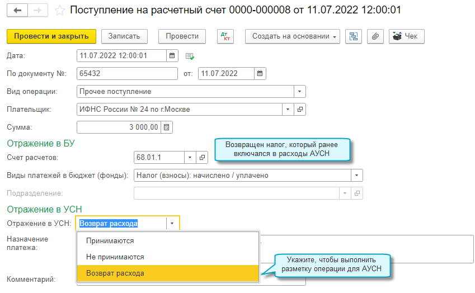Viewport: 475px width, 293px height.
Task: Click the Назначение платежа text area
Action: pyautogui.click(x=366, y=249)
